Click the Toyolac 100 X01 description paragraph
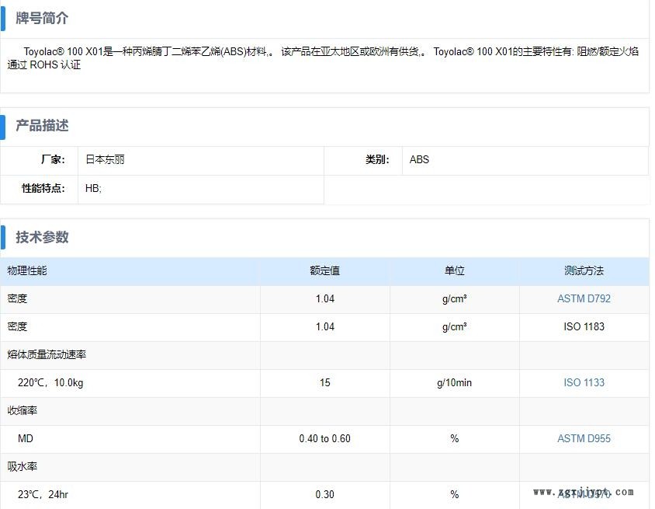The width and height of the screenshot is (655, 509). point(323,58)
